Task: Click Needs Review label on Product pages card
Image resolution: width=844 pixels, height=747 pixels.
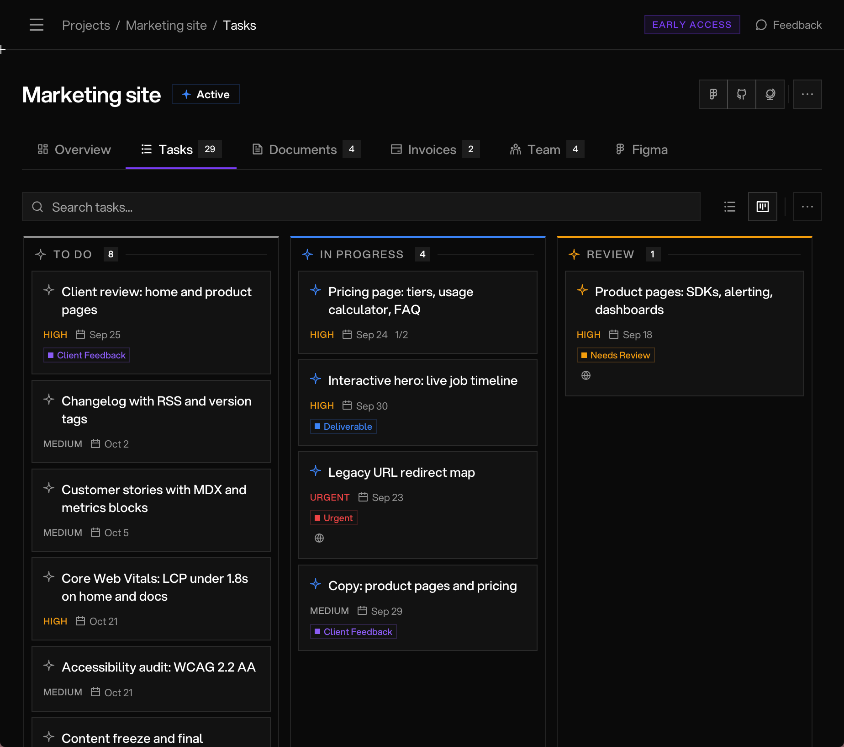Action: coord(616,355)
